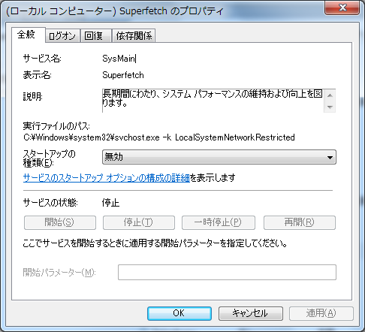Click the description scrollbar down arrow
Image resolution: width=365 pixels, height=332 pixels.
point(330,107)
